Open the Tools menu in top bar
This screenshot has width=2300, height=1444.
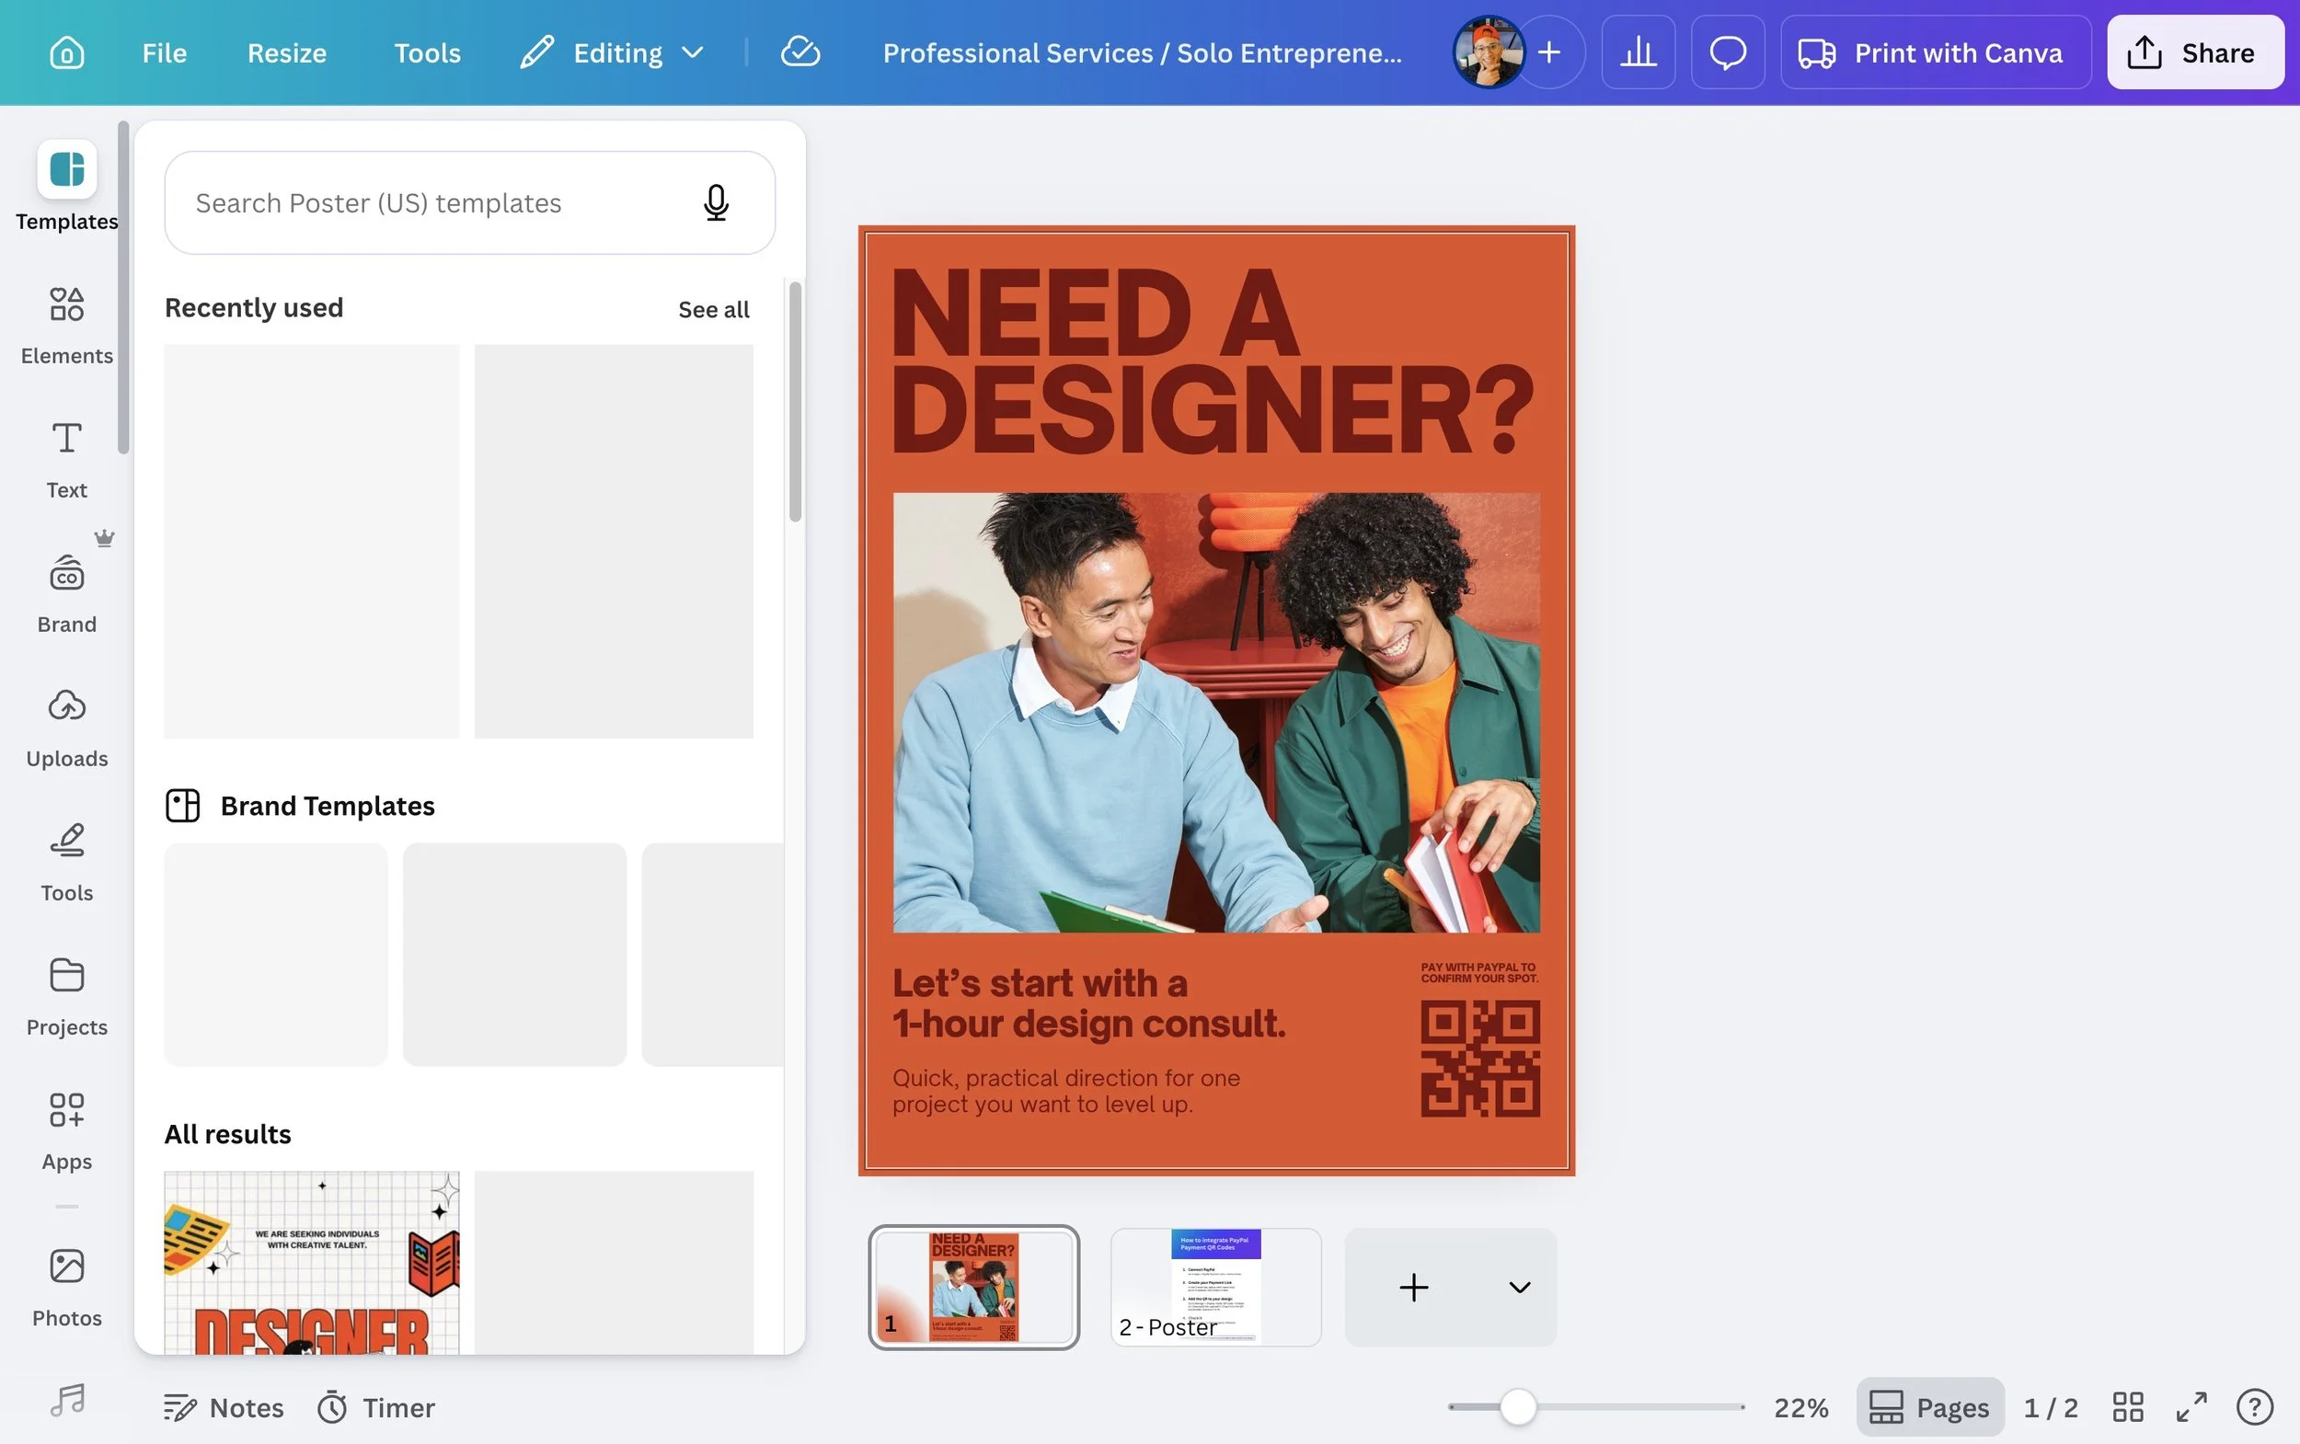pos(427,52)
